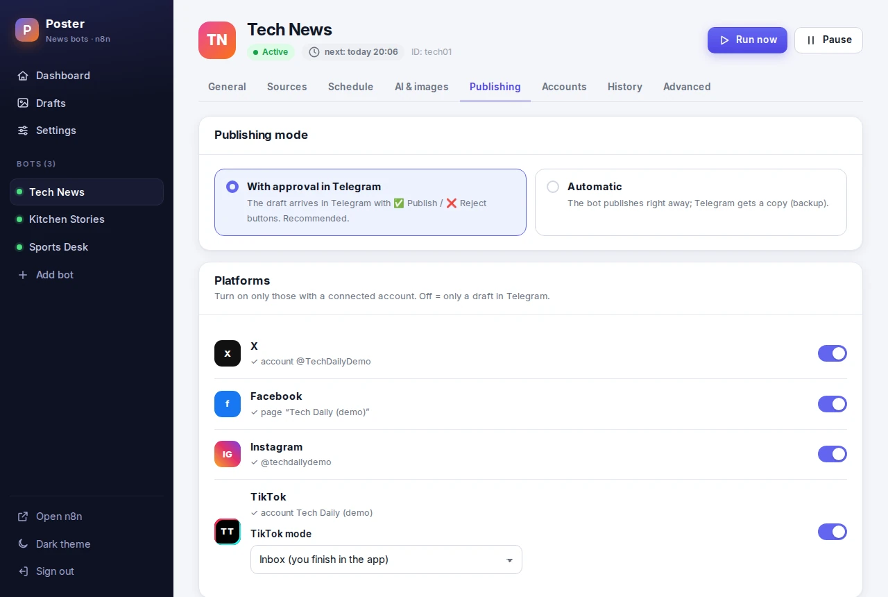888x597 pixels.
Task: View the History tab
Action: pos(625,87)
